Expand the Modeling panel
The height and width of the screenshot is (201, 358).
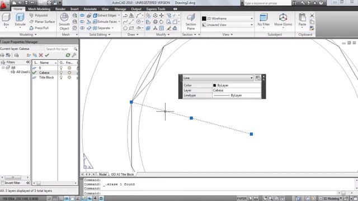[x=28, y=35]
